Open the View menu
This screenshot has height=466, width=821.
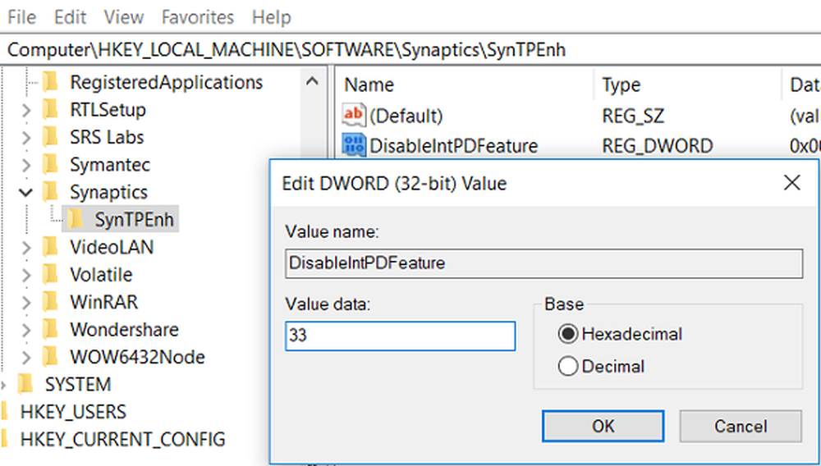pyautogui.click(x=124, y=17)
